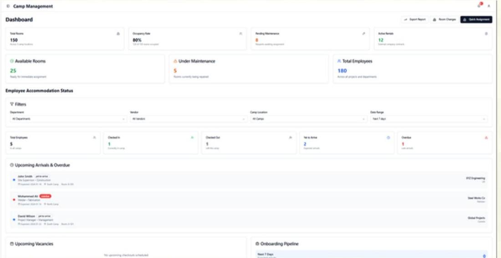
Task: Click the Camp Management title
Action: click(33, 6)
